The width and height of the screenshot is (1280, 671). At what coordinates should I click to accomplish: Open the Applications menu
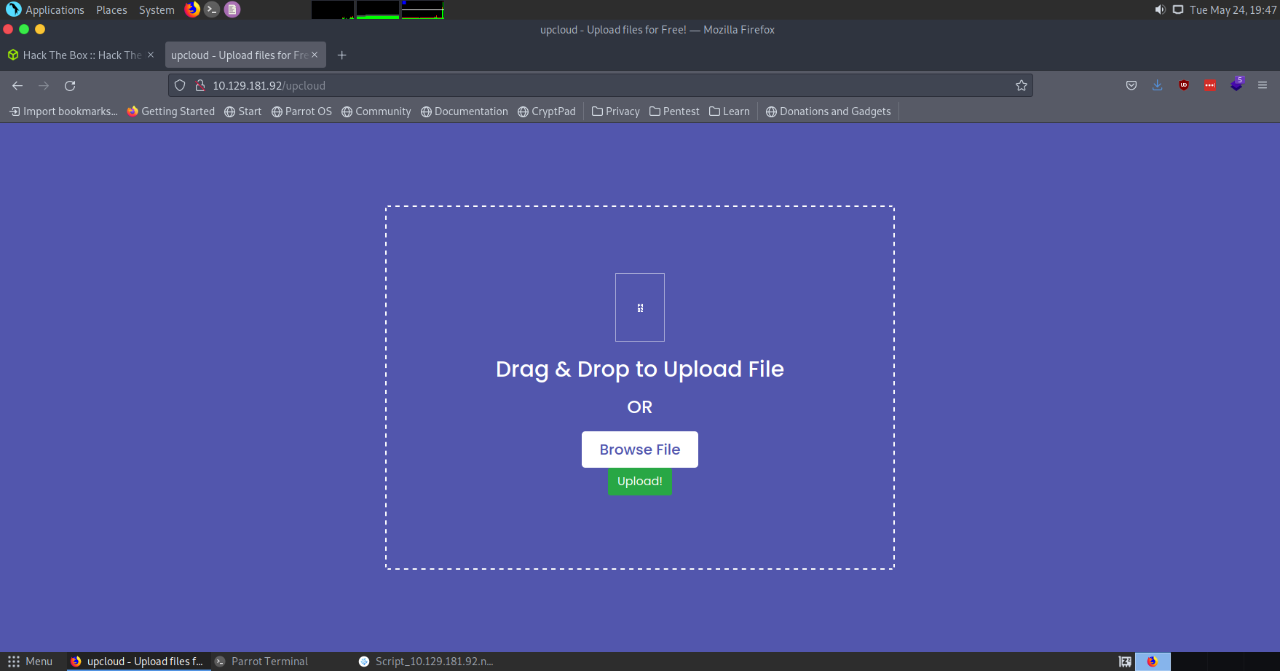[45, 9]
